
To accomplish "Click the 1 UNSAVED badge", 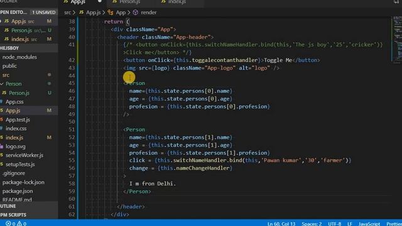I will click(x=43, y=13).
